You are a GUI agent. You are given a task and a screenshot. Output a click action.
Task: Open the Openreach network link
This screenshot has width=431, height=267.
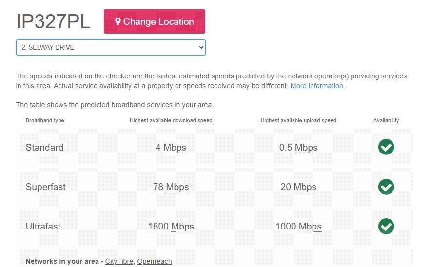click(154, 262)
